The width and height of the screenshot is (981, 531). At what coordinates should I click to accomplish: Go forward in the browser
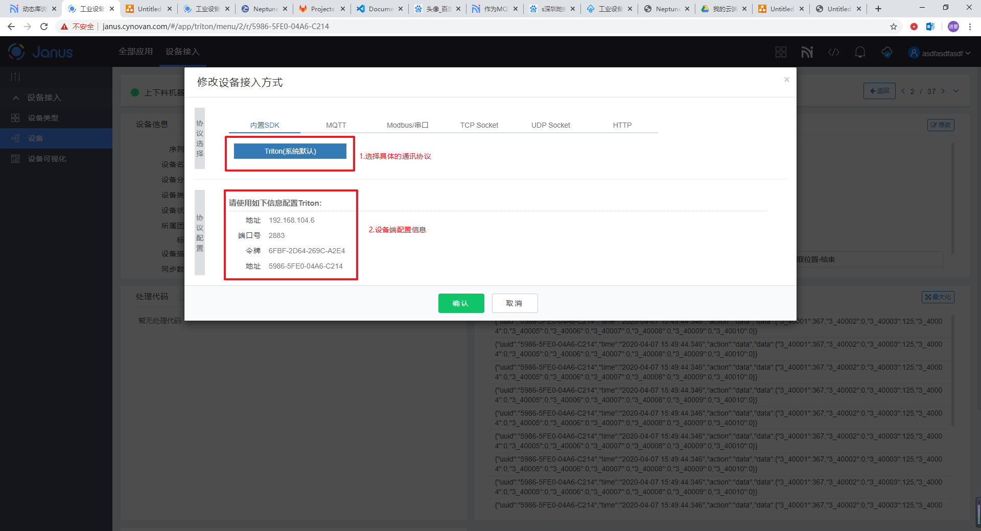coord(28,27)
